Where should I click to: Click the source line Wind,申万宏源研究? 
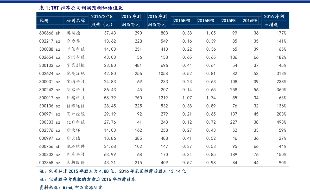(71, 187)
